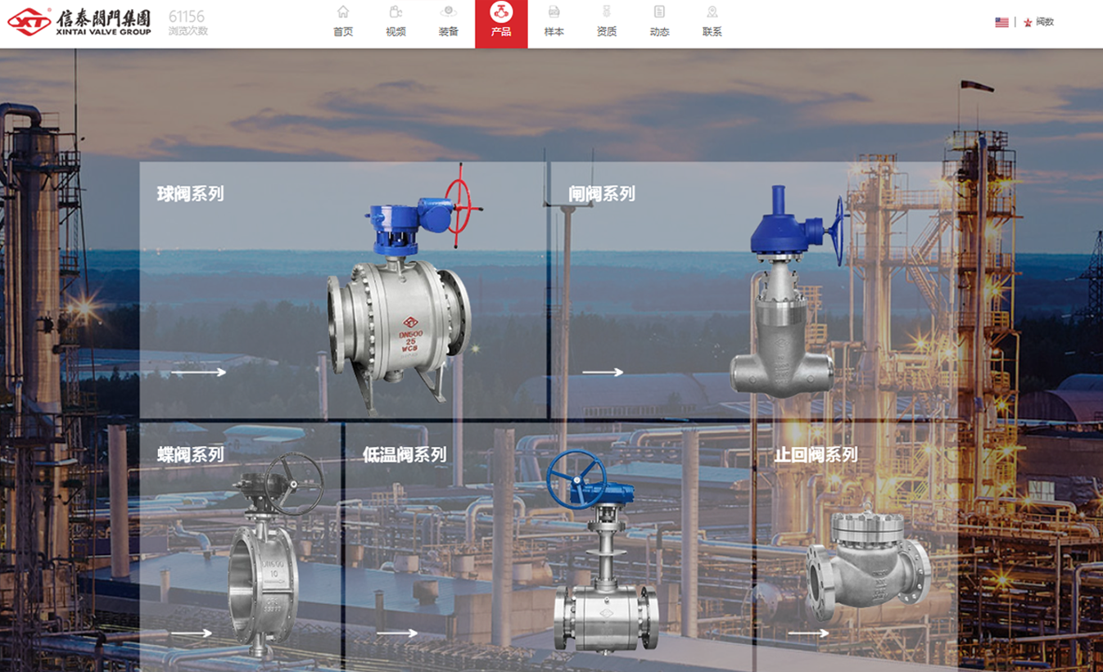Open the 阀数 link in header
1103x672 pixels.
1044,22
